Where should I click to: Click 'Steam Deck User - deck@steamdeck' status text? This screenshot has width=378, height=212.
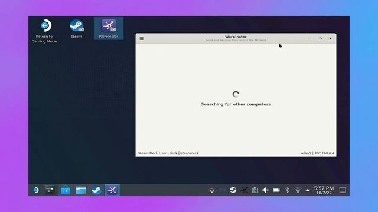(x=168, y=153)
